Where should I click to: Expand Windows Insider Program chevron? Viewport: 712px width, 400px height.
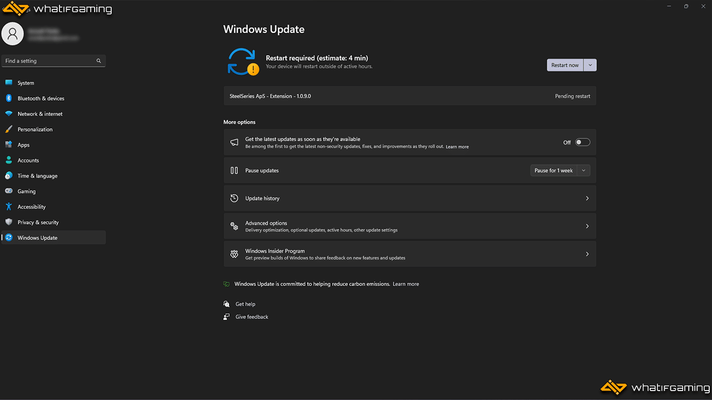(587, 254)
